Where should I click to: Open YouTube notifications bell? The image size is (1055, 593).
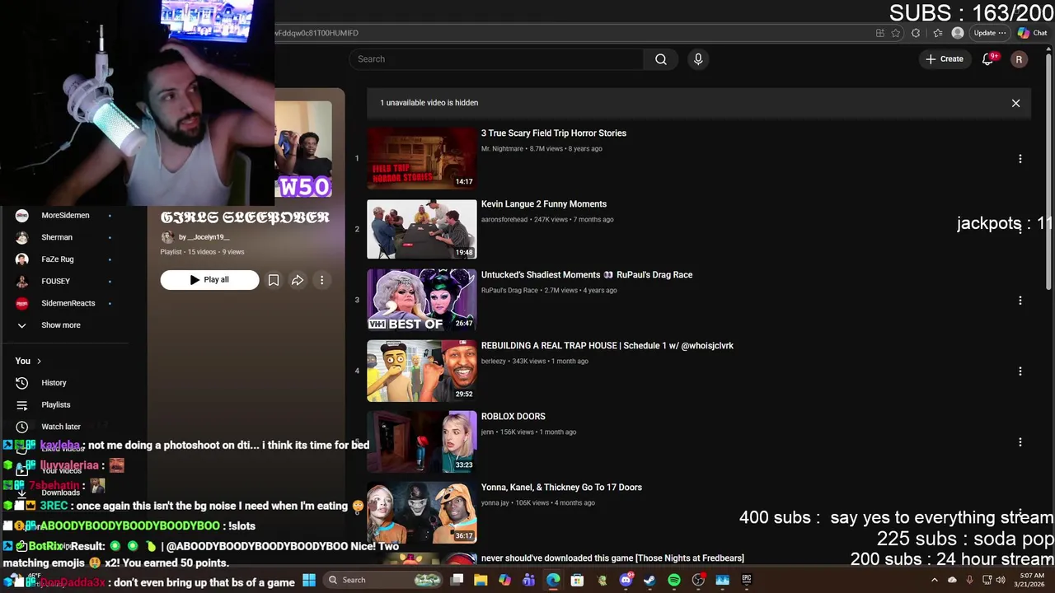point(988,59)
